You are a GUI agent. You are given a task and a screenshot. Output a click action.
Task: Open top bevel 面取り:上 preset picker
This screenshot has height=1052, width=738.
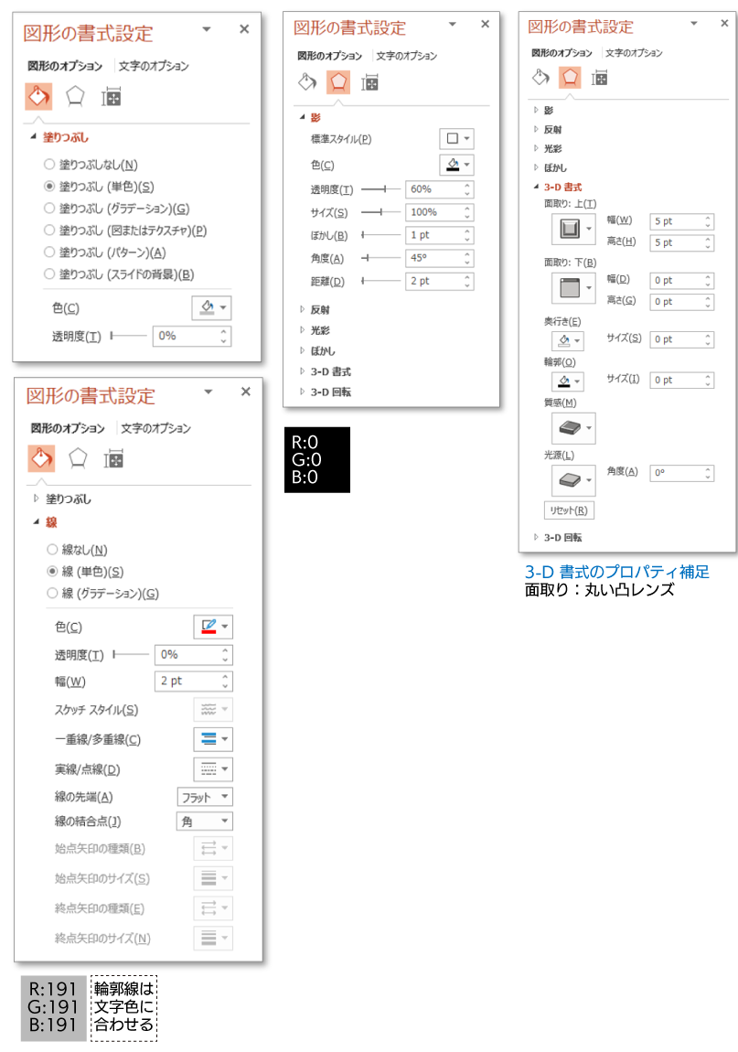click(x=573, y=230)
